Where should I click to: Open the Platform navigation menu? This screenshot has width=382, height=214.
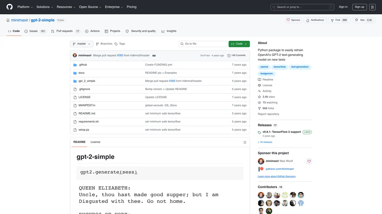25,7
